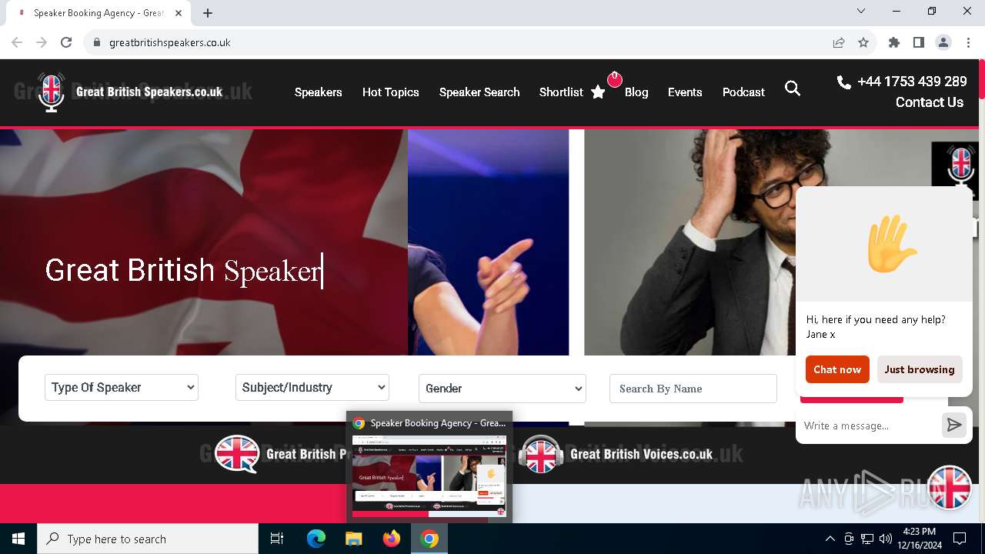985x554 pixels.
Task: Click the Windows taskbar search box
Action: click(x=148, y=539)
